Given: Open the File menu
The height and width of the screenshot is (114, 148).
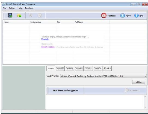Looking at the screenshot, I should [x=5, y=8].
